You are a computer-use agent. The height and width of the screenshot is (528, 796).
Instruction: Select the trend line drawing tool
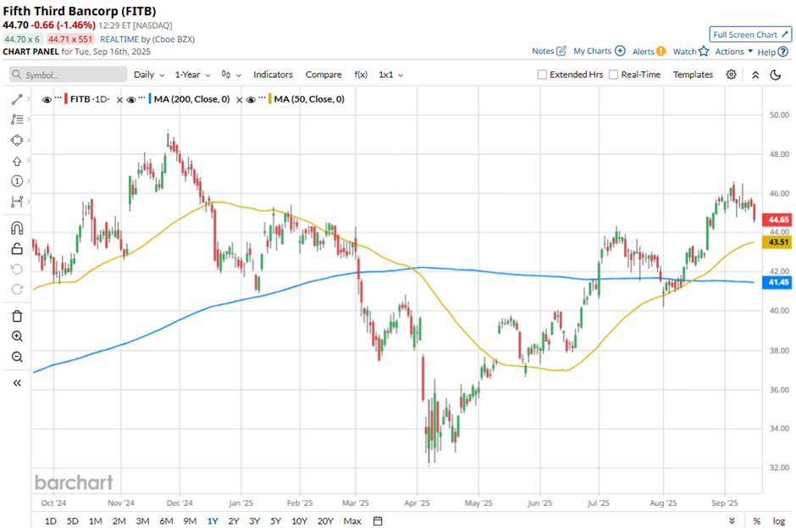(17, 99)
